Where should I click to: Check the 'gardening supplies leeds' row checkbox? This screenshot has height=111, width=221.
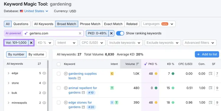tap(59, 74)
